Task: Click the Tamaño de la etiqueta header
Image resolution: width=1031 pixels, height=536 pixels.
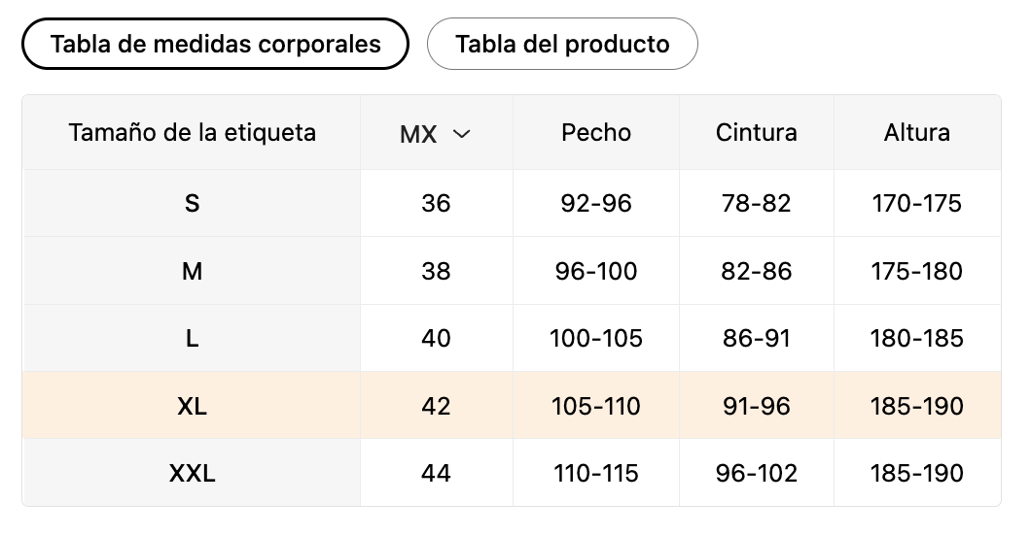Action: (x=192, y=132)
